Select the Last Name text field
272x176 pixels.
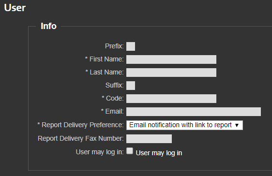click(171, 73)
